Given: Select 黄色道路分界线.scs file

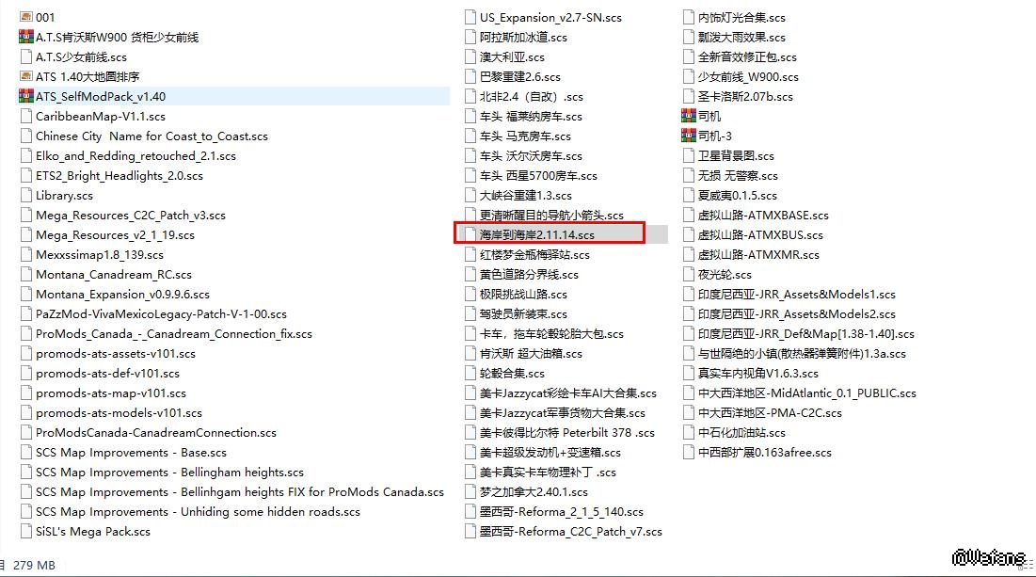Looking at the screenshot, I should point(529,274).
